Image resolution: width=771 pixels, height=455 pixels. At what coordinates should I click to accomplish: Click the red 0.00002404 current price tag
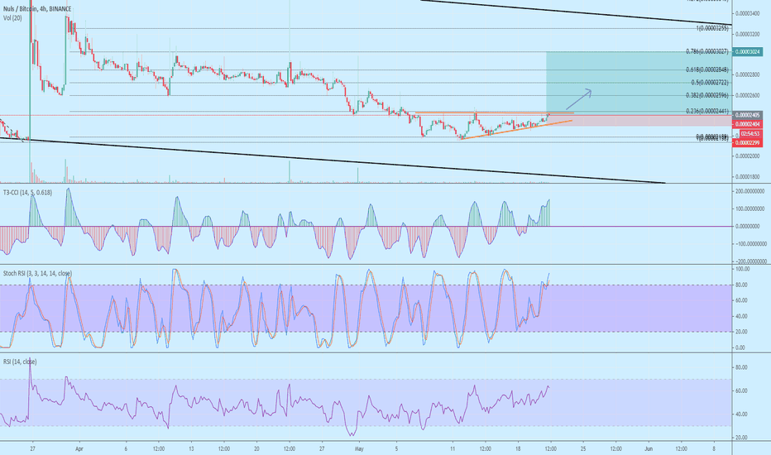point(747,124)
